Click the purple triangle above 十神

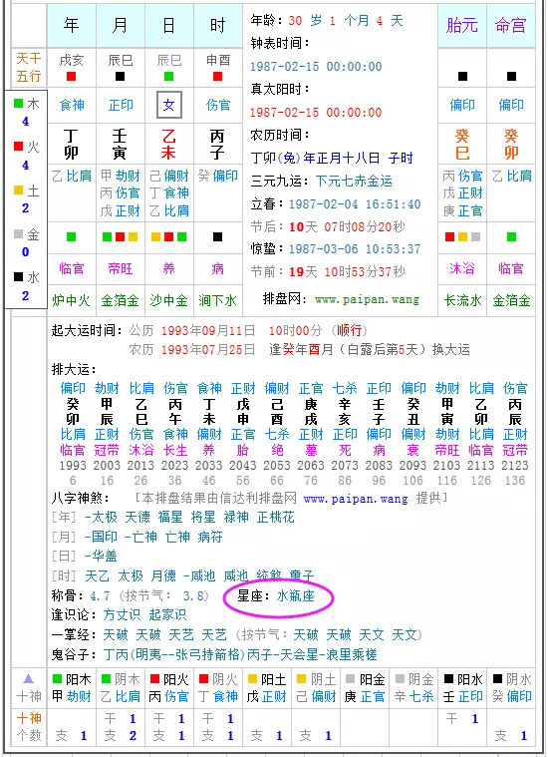point(29,679)
